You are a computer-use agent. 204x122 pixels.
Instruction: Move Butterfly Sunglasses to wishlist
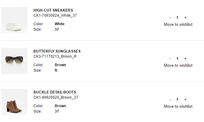pos(178,66)
